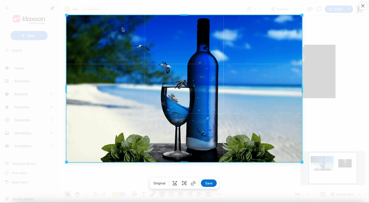Select the bottom edge crop handle
Image resolution: width=369 pixels, height=203 pixels.
(x=184, y=162)
